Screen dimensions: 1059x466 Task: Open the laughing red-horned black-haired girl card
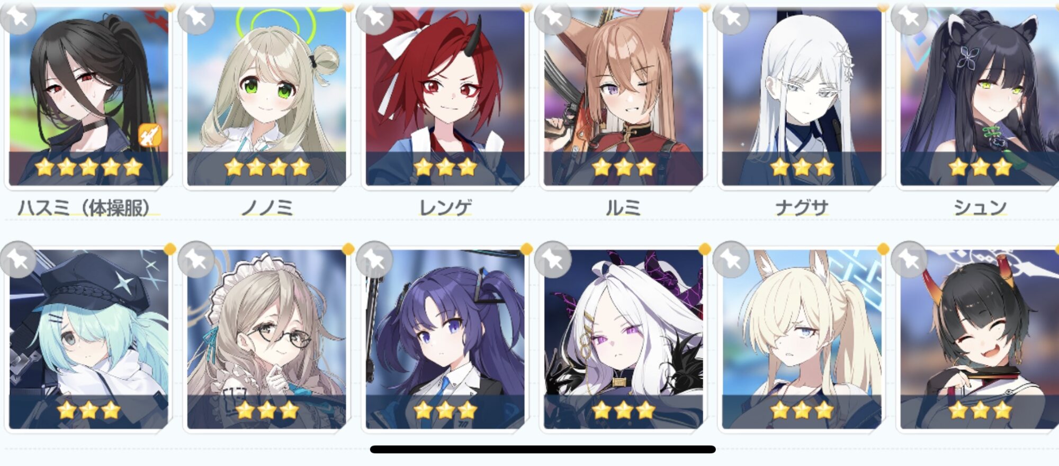click(980, 339)
